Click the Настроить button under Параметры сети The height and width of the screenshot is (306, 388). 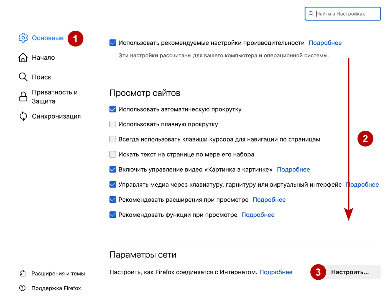[350, 272]
